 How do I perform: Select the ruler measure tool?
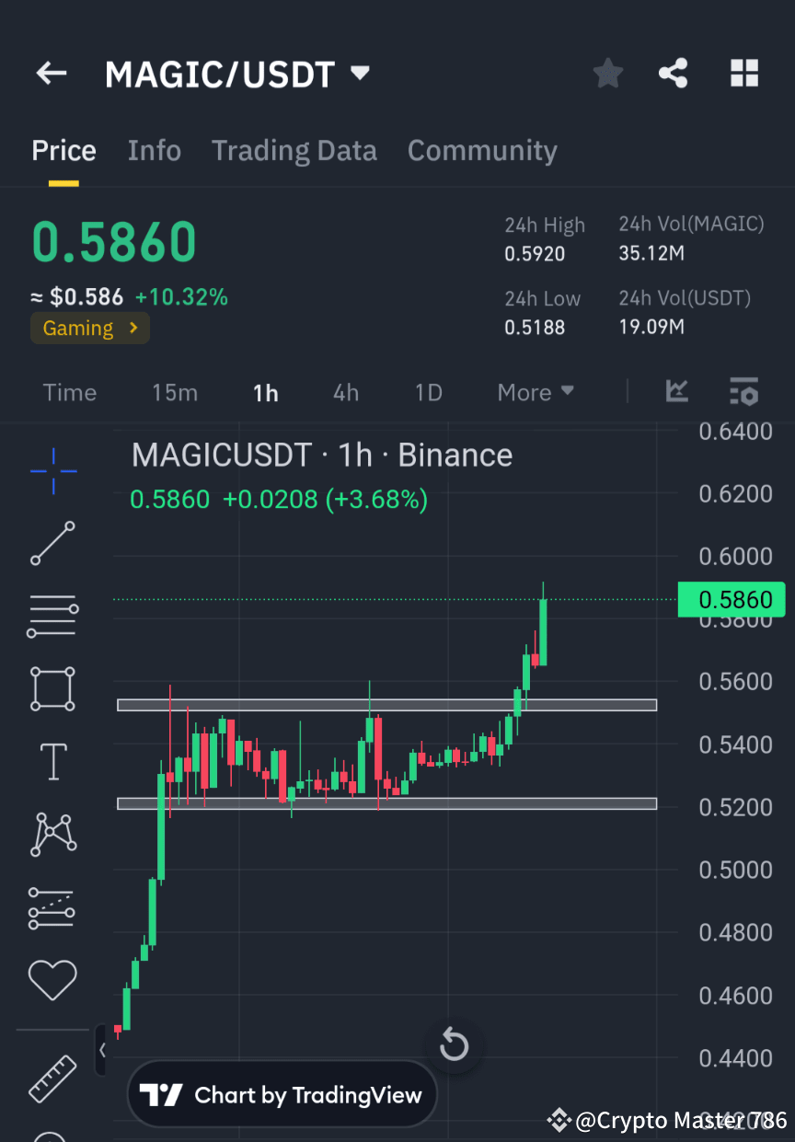pos(52,1079)
